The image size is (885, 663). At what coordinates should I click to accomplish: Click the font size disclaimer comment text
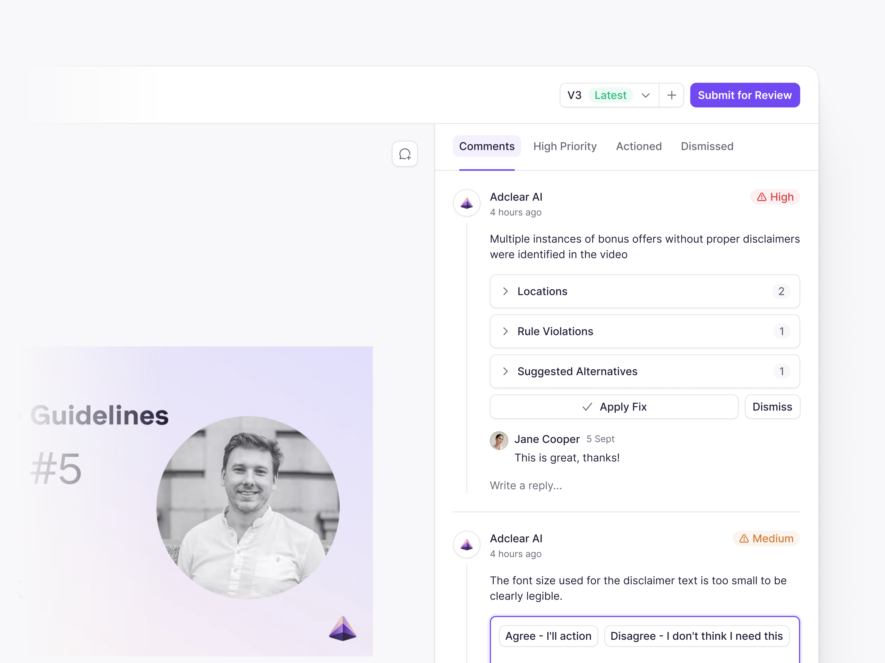pos(638,588)
